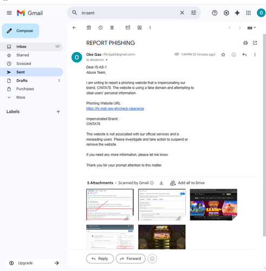Add emoji reaction beside the star
266x271 pixels.
pos(233,55)
